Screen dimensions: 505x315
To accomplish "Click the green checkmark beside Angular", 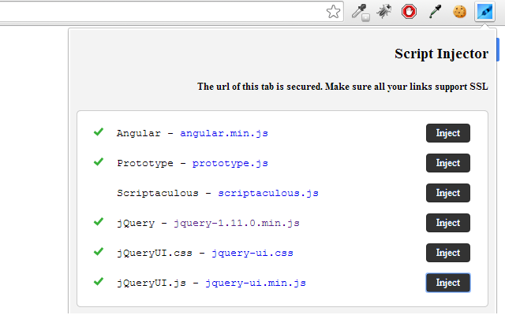I will [x=99, y=132].
